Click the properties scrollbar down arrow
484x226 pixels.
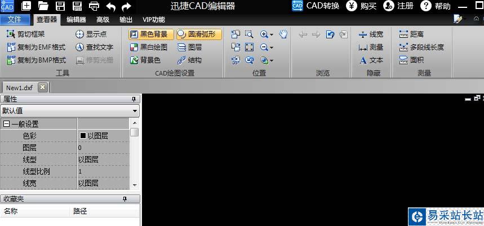[x=134, y=185]
